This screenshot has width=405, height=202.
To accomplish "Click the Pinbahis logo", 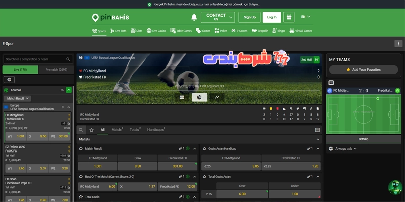I will [x=110, y=17].
